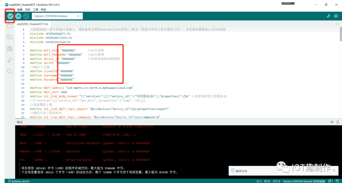Image resolution: width=342 pixels, height=183 pixels.
Task: Click the 输出 panel title
Action: point(20,122)
